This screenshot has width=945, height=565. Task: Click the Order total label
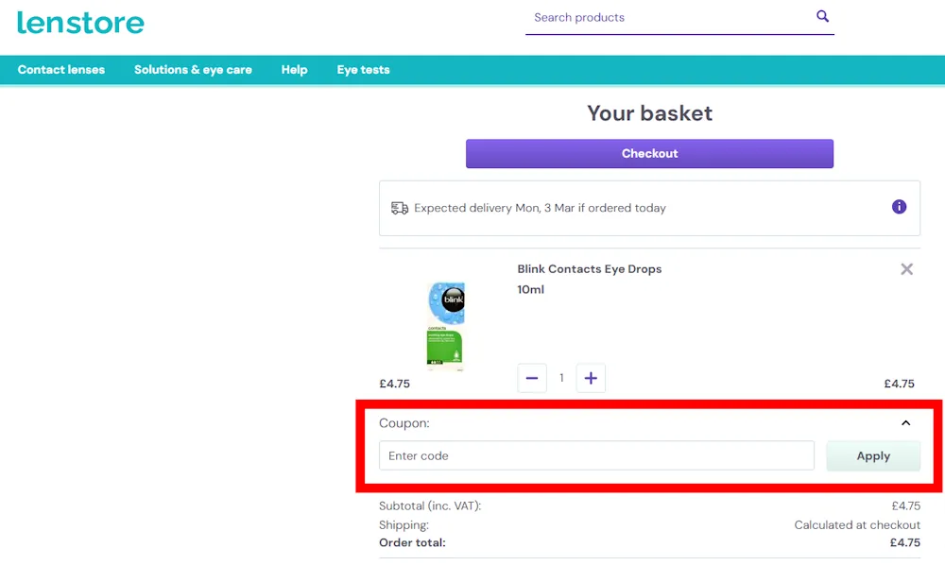point(412,542)
